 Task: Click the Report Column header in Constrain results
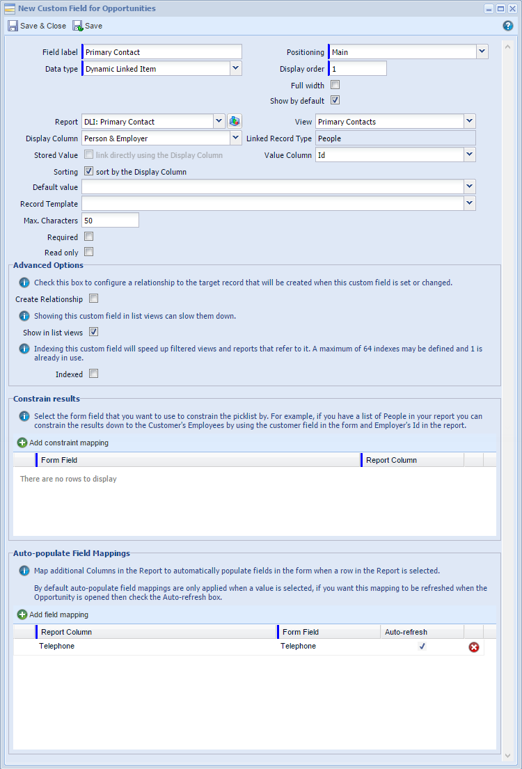point(412,460)
